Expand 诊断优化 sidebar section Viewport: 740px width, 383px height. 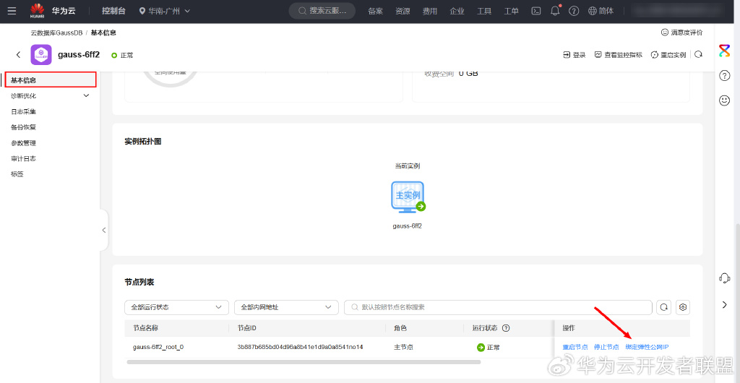coord(51,95)
